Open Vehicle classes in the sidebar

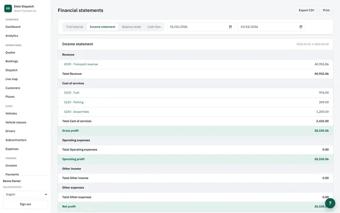[x=16, y=122]
